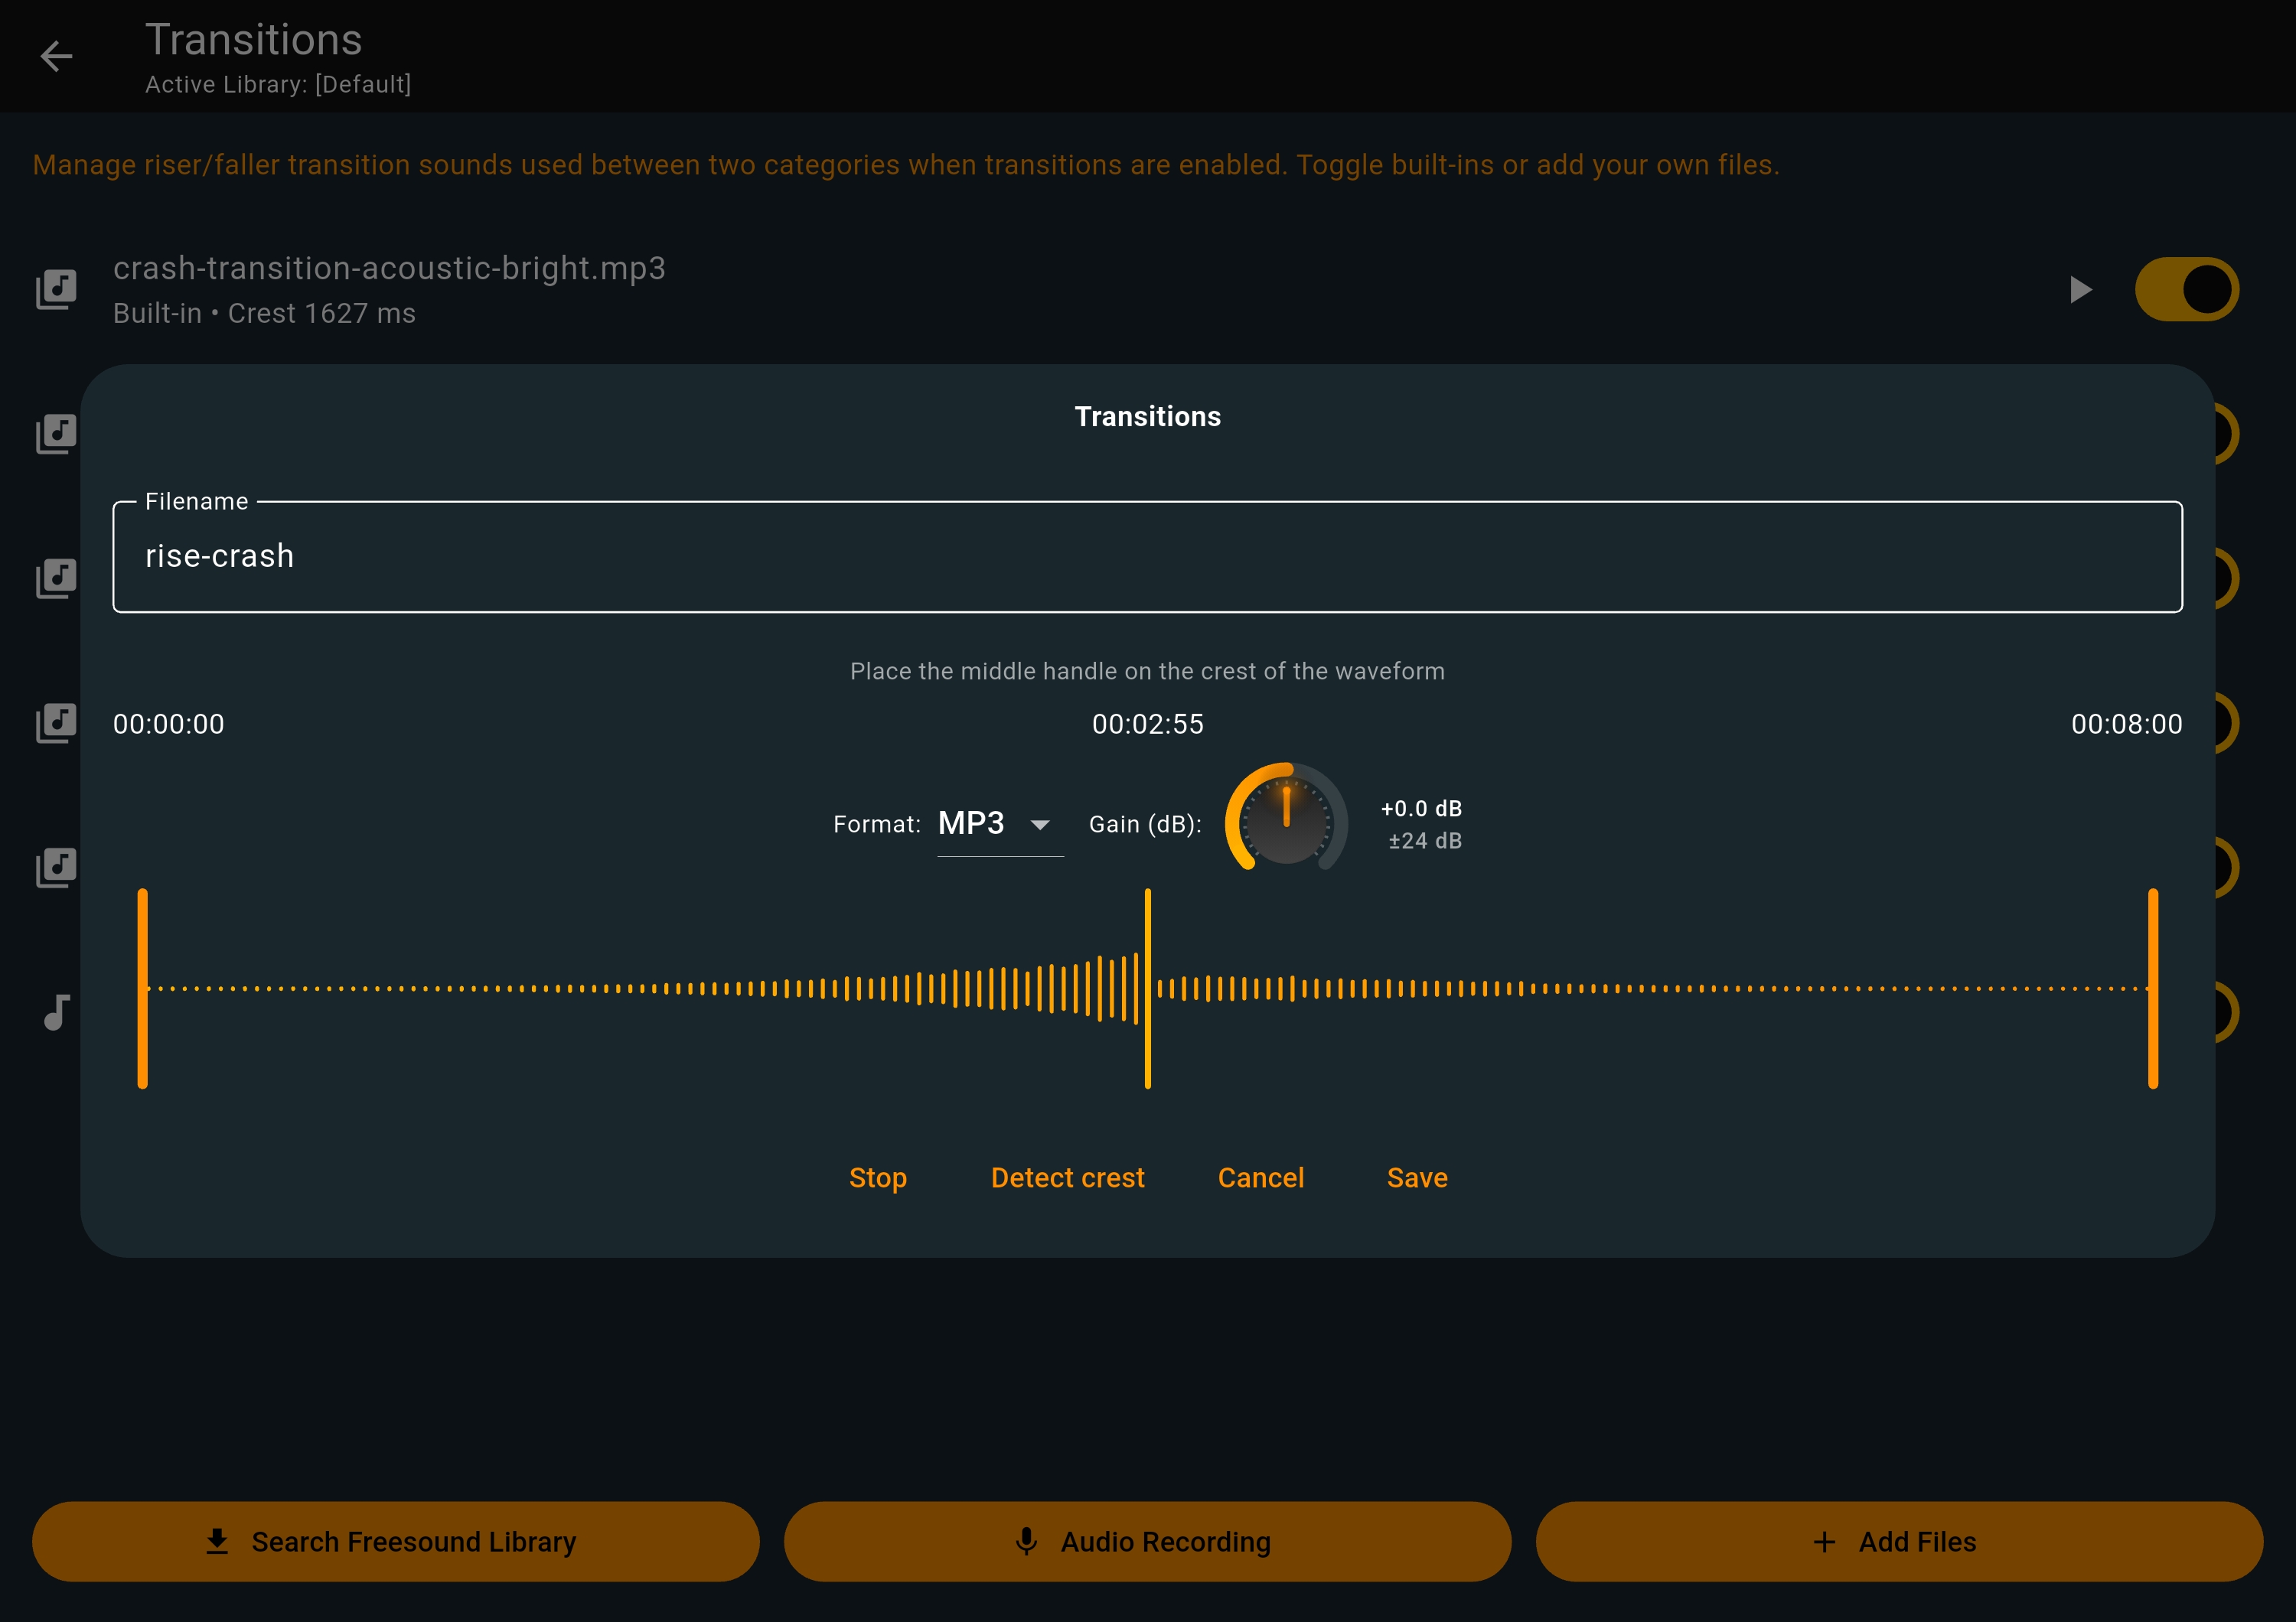This screenshot has width=2296, height=1622.
Task: Click the right end handle of waveform
Action: (x=2153, y=989)
